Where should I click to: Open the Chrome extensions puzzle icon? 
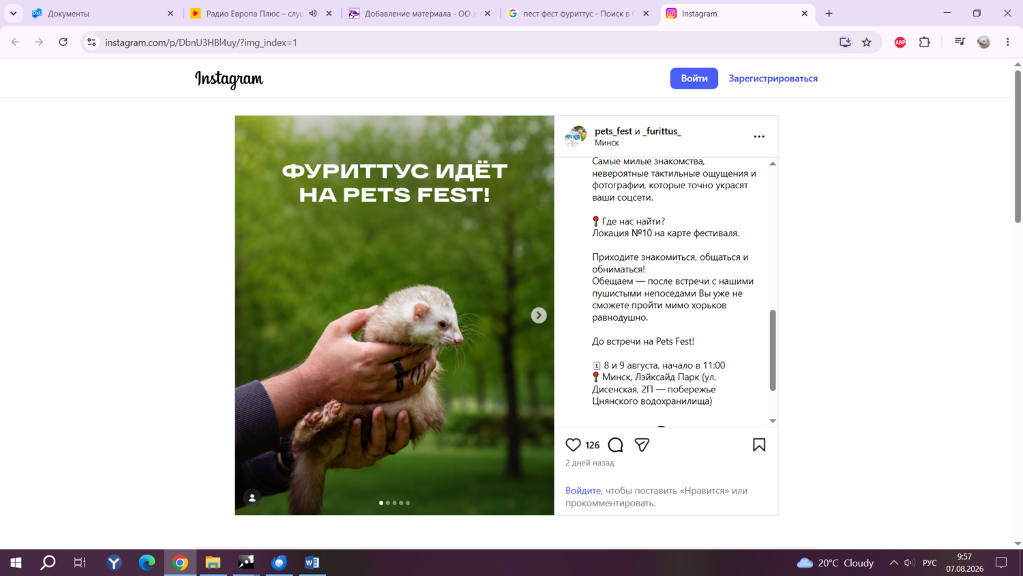point(925,42)
